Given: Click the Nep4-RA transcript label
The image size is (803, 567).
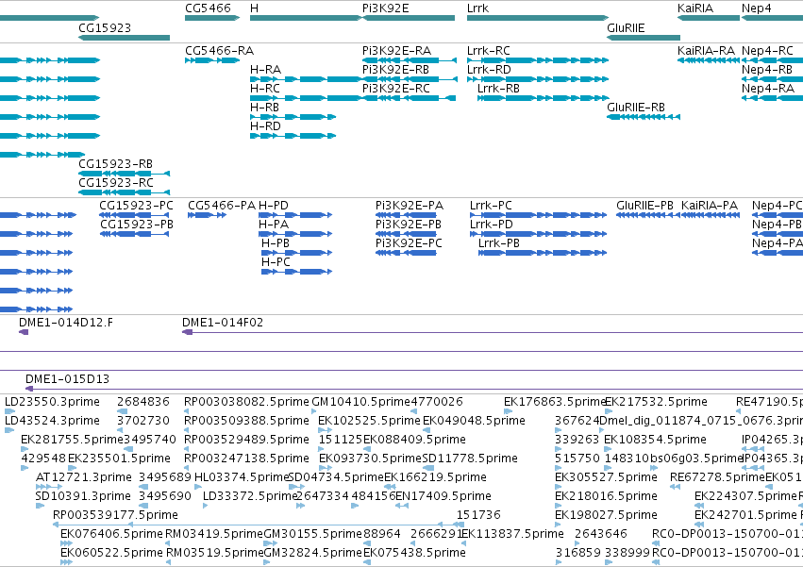Looking at the screenshot, I should 768,88.
